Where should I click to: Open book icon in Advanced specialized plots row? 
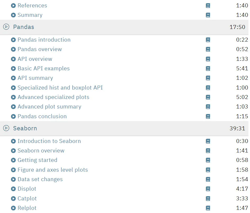[208, 97]
